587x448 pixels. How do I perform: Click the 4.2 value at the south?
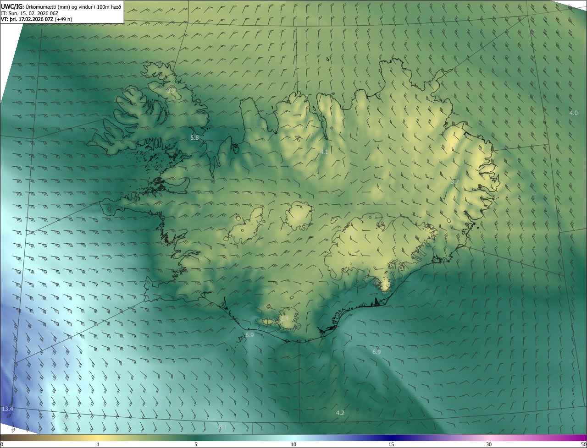click(x=340, y=413)
